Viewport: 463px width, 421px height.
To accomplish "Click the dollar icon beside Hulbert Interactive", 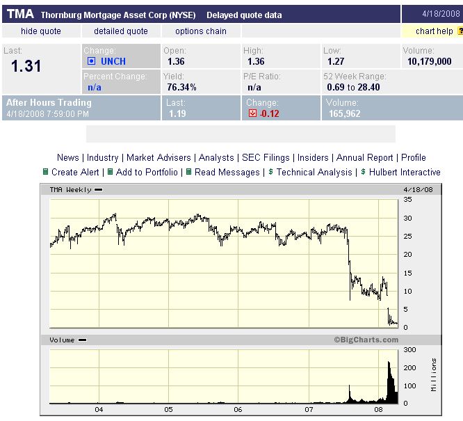I will tap(363, 172).
